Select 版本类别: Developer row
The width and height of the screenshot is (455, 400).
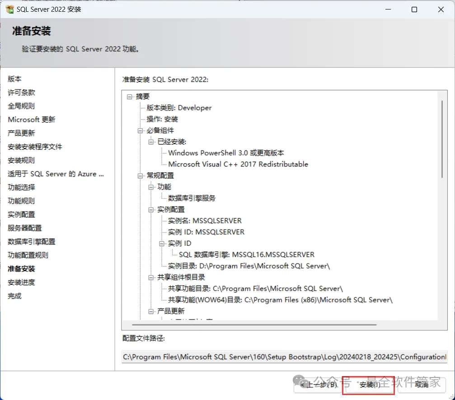pos(179,108)
